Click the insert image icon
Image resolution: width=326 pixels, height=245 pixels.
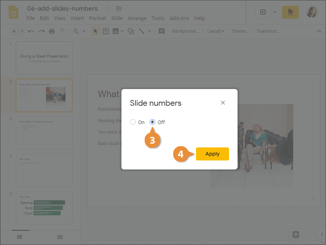(x=116, y=31)
